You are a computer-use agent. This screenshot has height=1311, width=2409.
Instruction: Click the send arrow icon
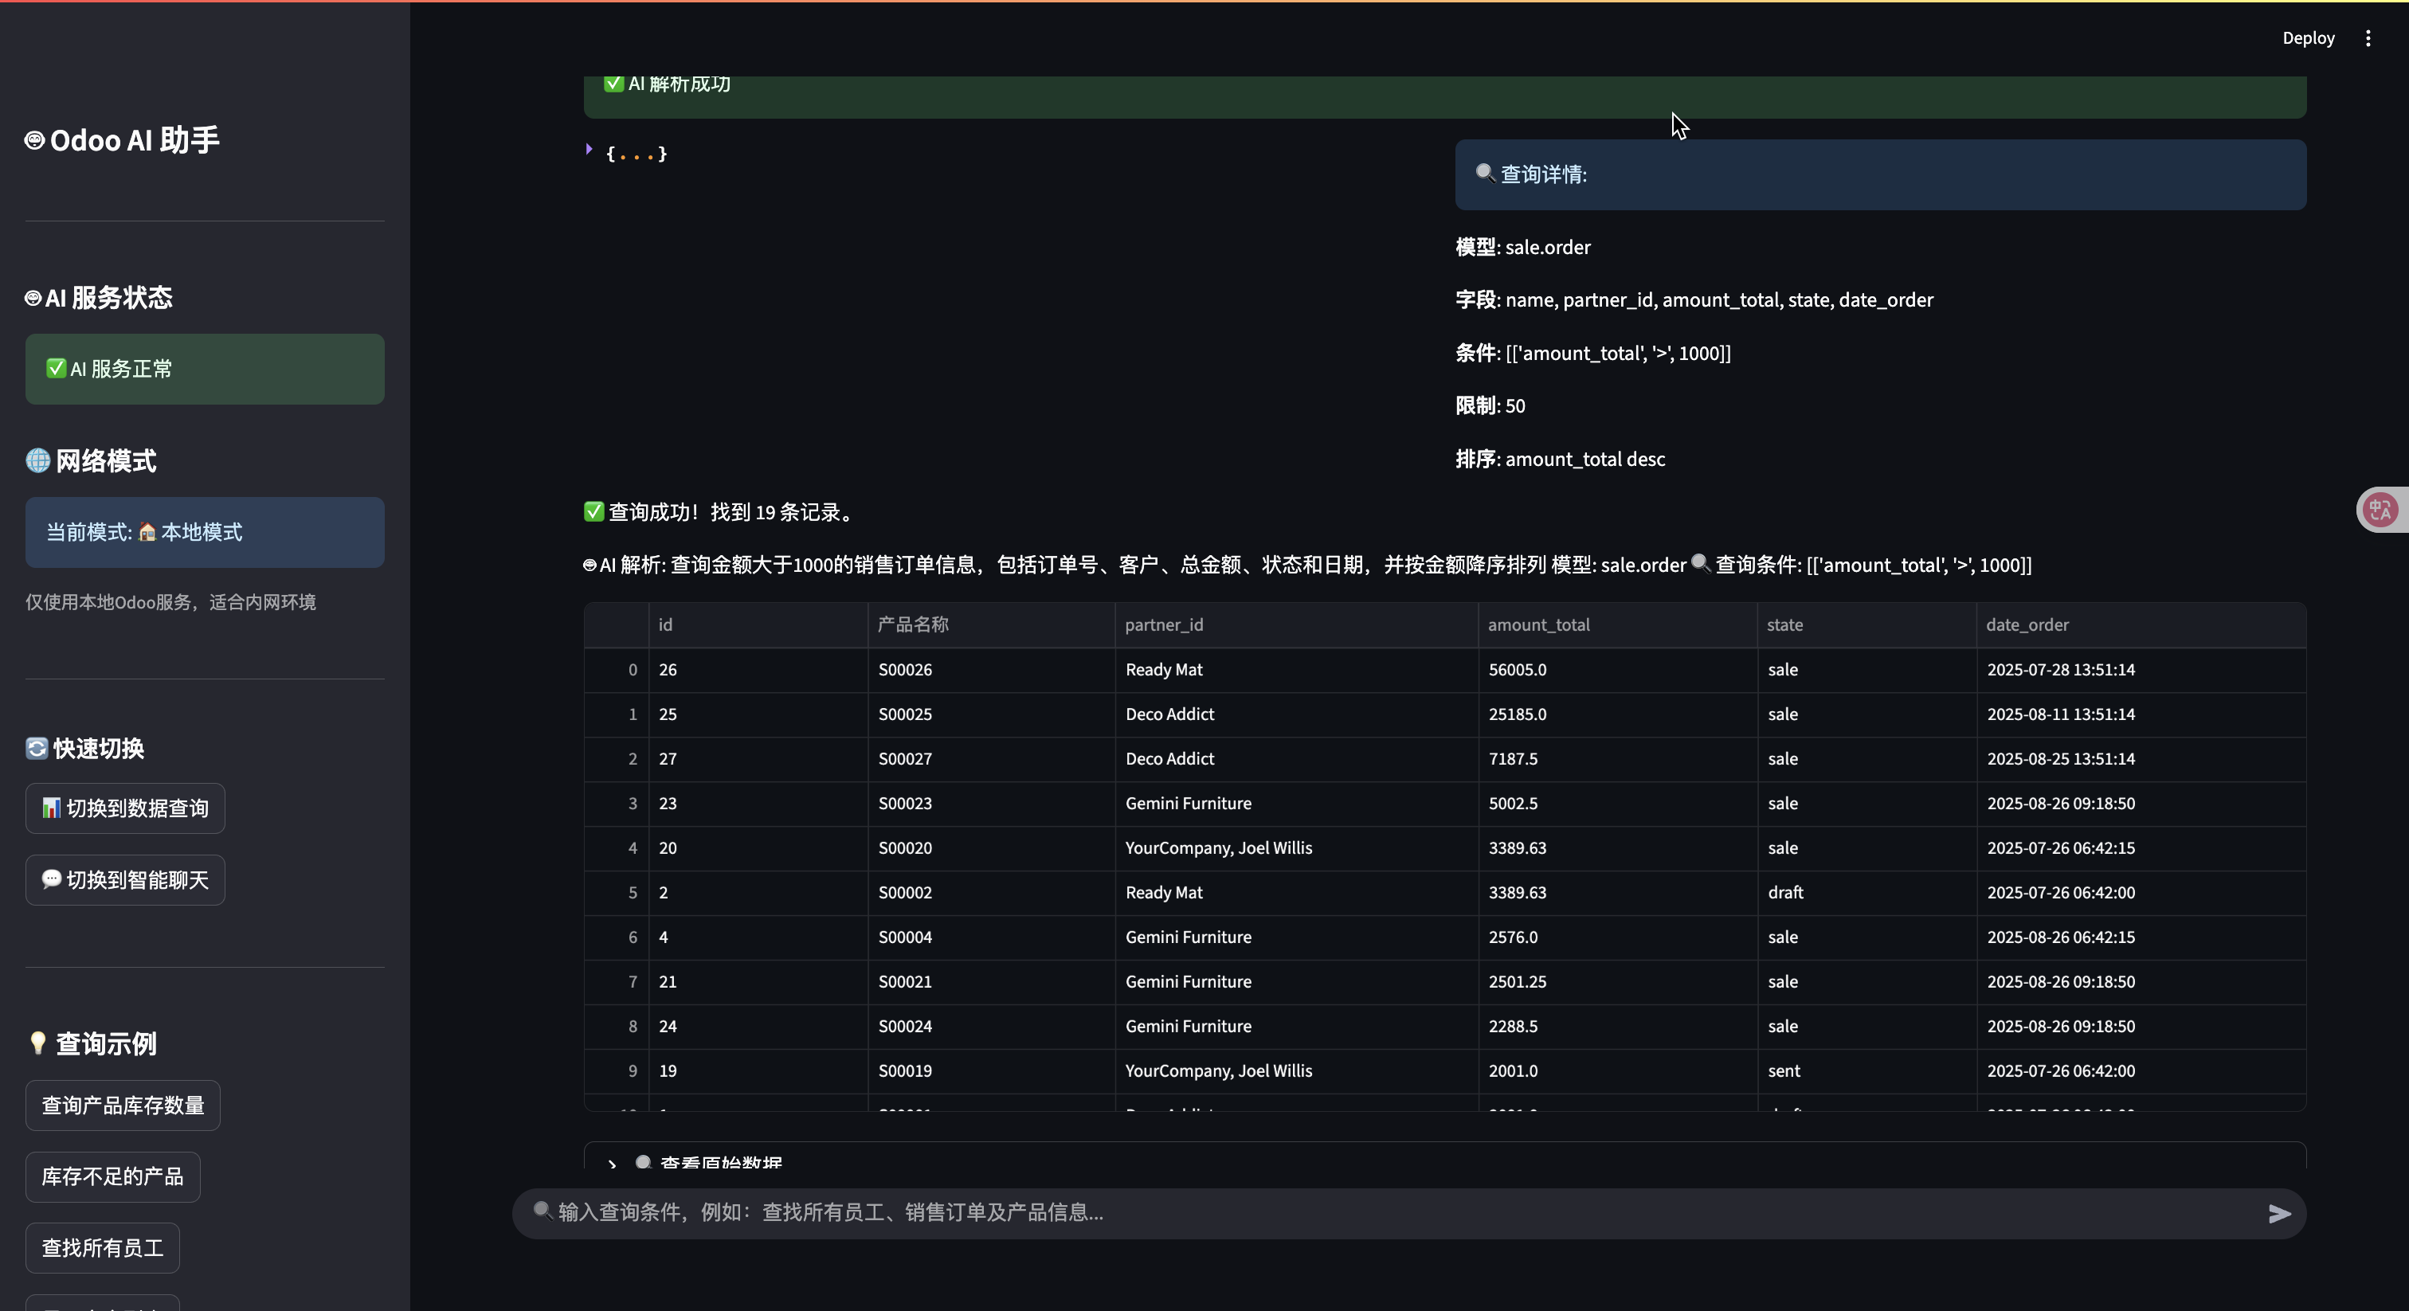click(x=2279, y=1213)
